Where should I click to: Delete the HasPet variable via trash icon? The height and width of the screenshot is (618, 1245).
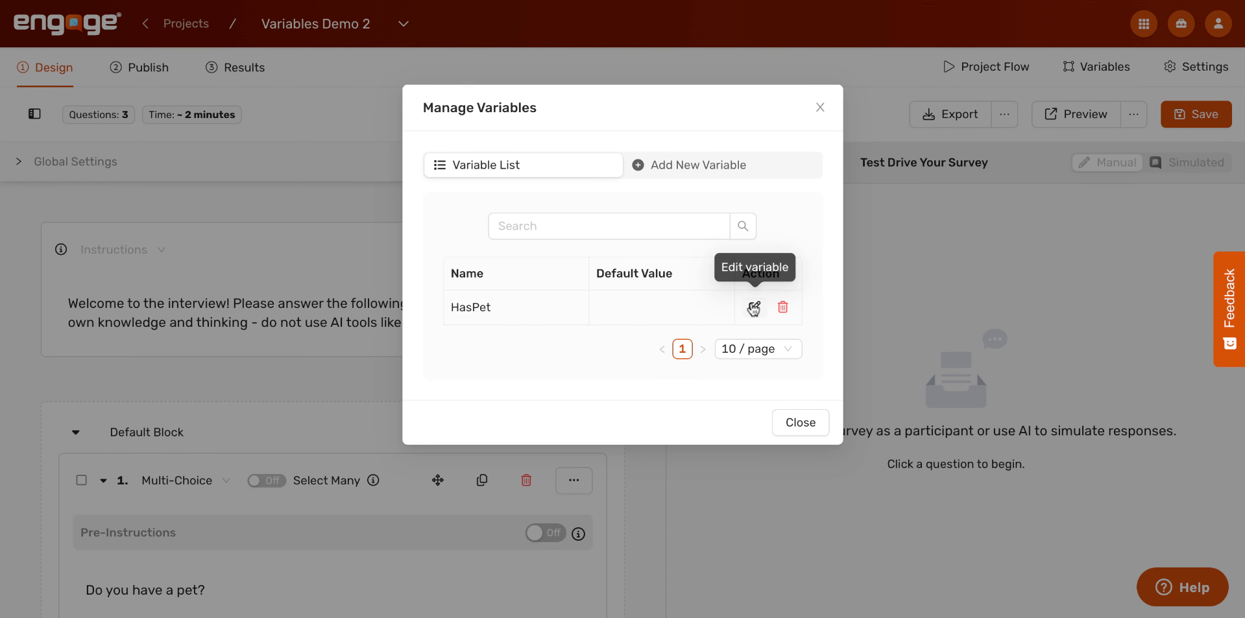click(x=783, y=307)
